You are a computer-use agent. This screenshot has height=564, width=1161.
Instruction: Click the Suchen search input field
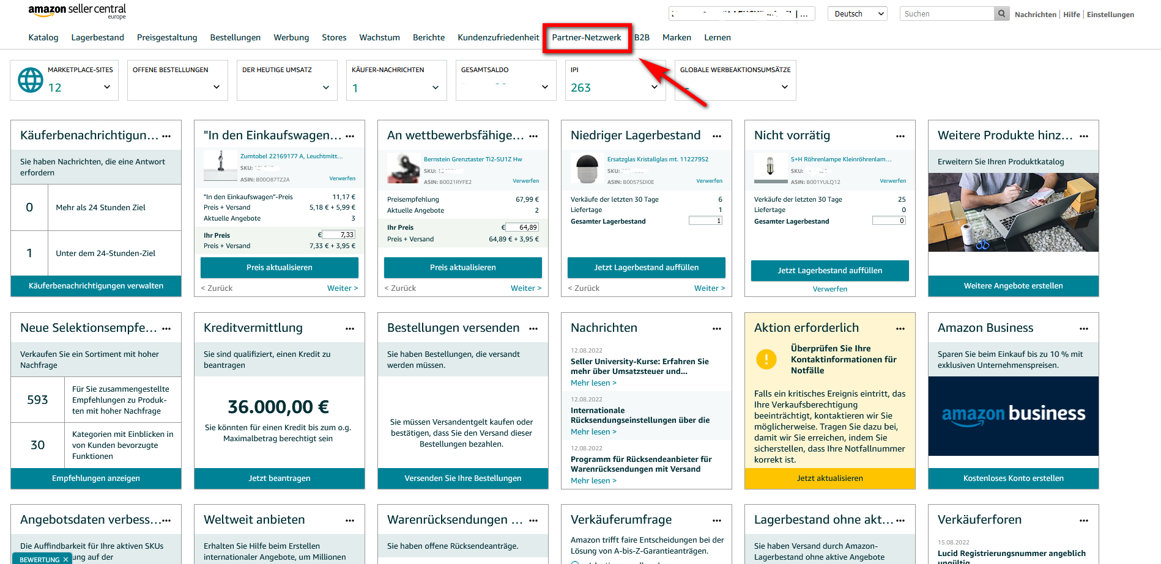coord(946,13)
